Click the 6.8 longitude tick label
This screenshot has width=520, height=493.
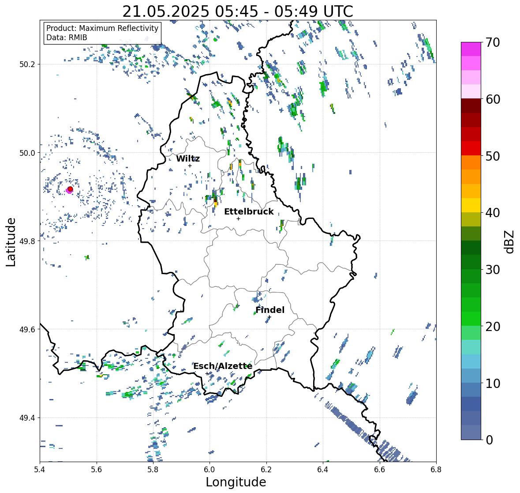[436, 469]
